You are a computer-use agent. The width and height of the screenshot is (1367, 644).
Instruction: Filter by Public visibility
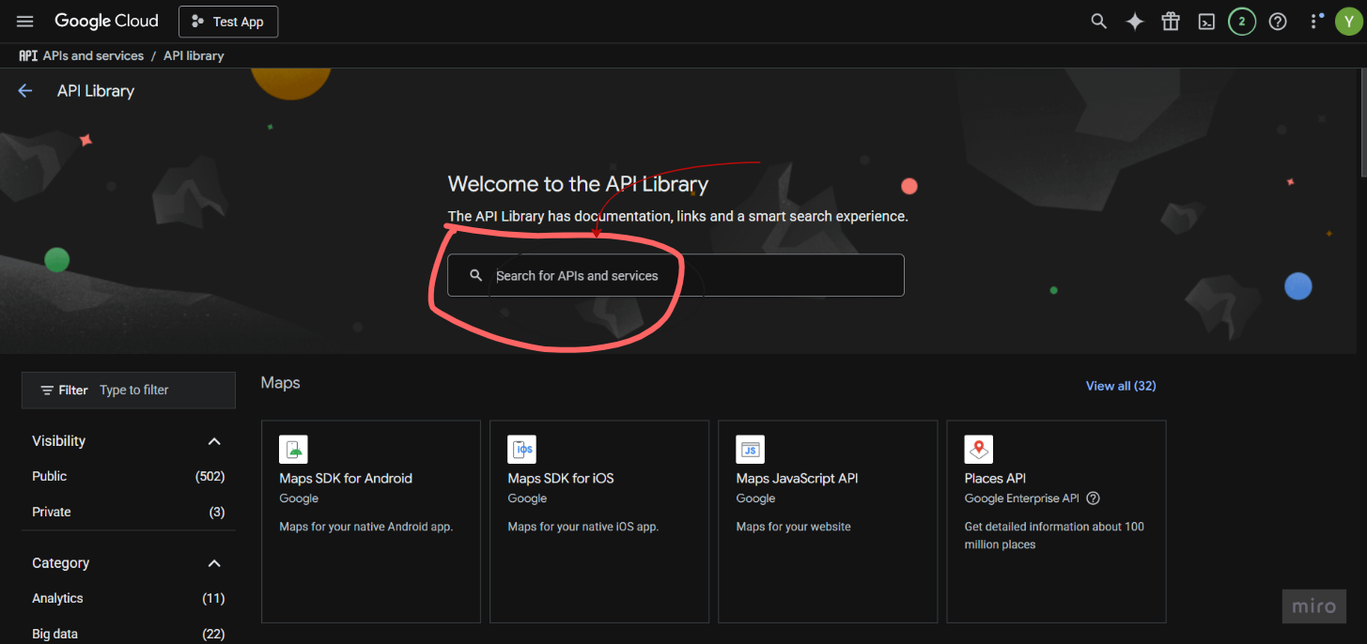click(x=50, y=476)
